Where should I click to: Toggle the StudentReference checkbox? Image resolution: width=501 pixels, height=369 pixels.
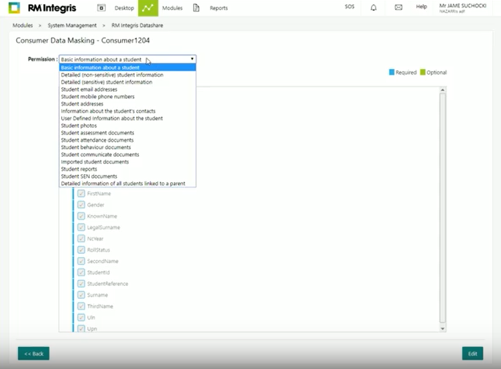[81, 283]
